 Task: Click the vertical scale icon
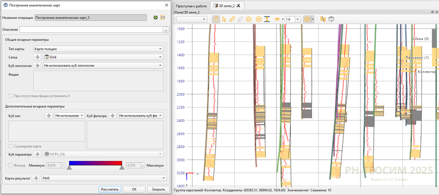point(267,19)
